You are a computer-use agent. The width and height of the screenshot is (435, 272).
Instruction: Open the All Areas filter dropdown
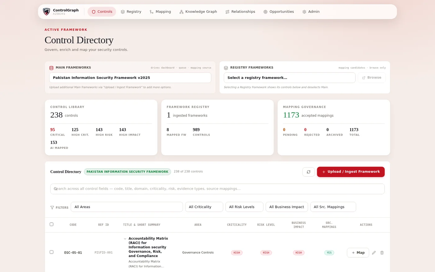pyautogui.click(x=127, y=207)
